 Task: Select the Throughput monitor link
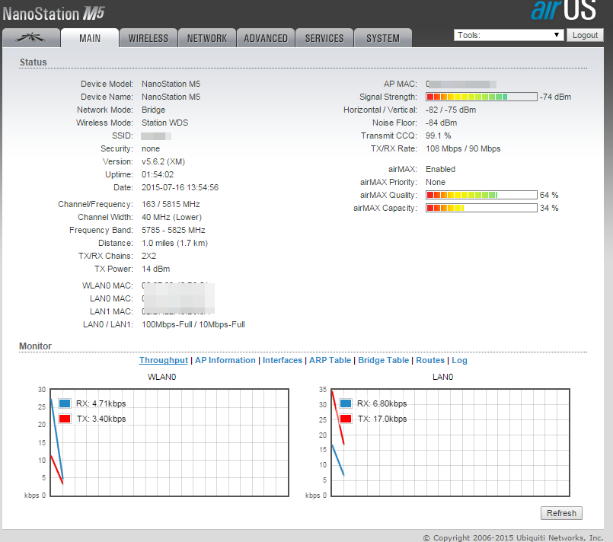tap(164, 360)
